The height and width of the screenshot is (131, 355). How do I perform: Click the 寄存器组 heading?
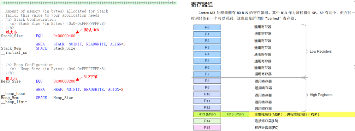tap(202, 5)
